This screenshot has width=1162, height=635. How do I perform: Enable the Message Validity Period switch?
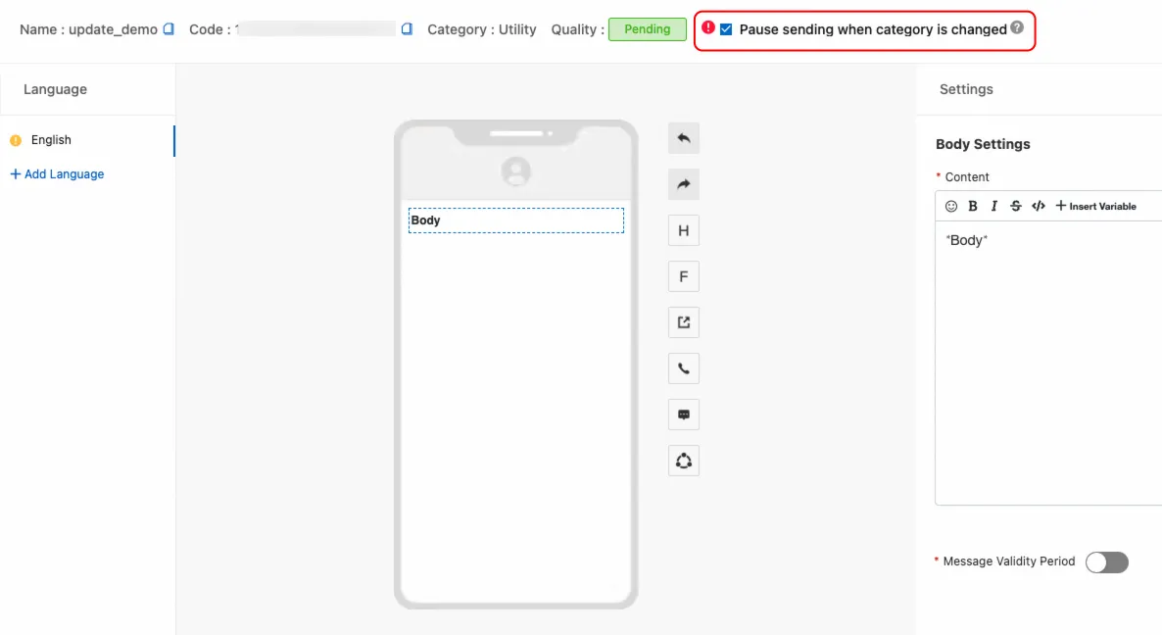(x=1107, y=562)
